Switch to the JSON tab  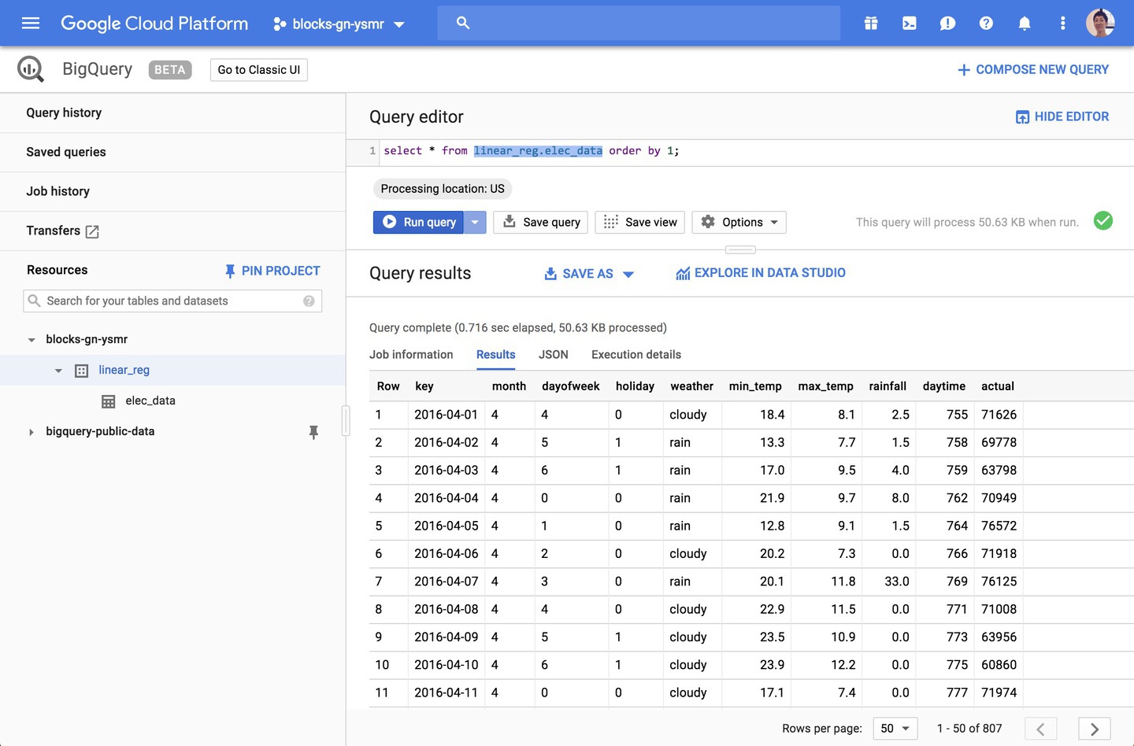tap(553, 355)
